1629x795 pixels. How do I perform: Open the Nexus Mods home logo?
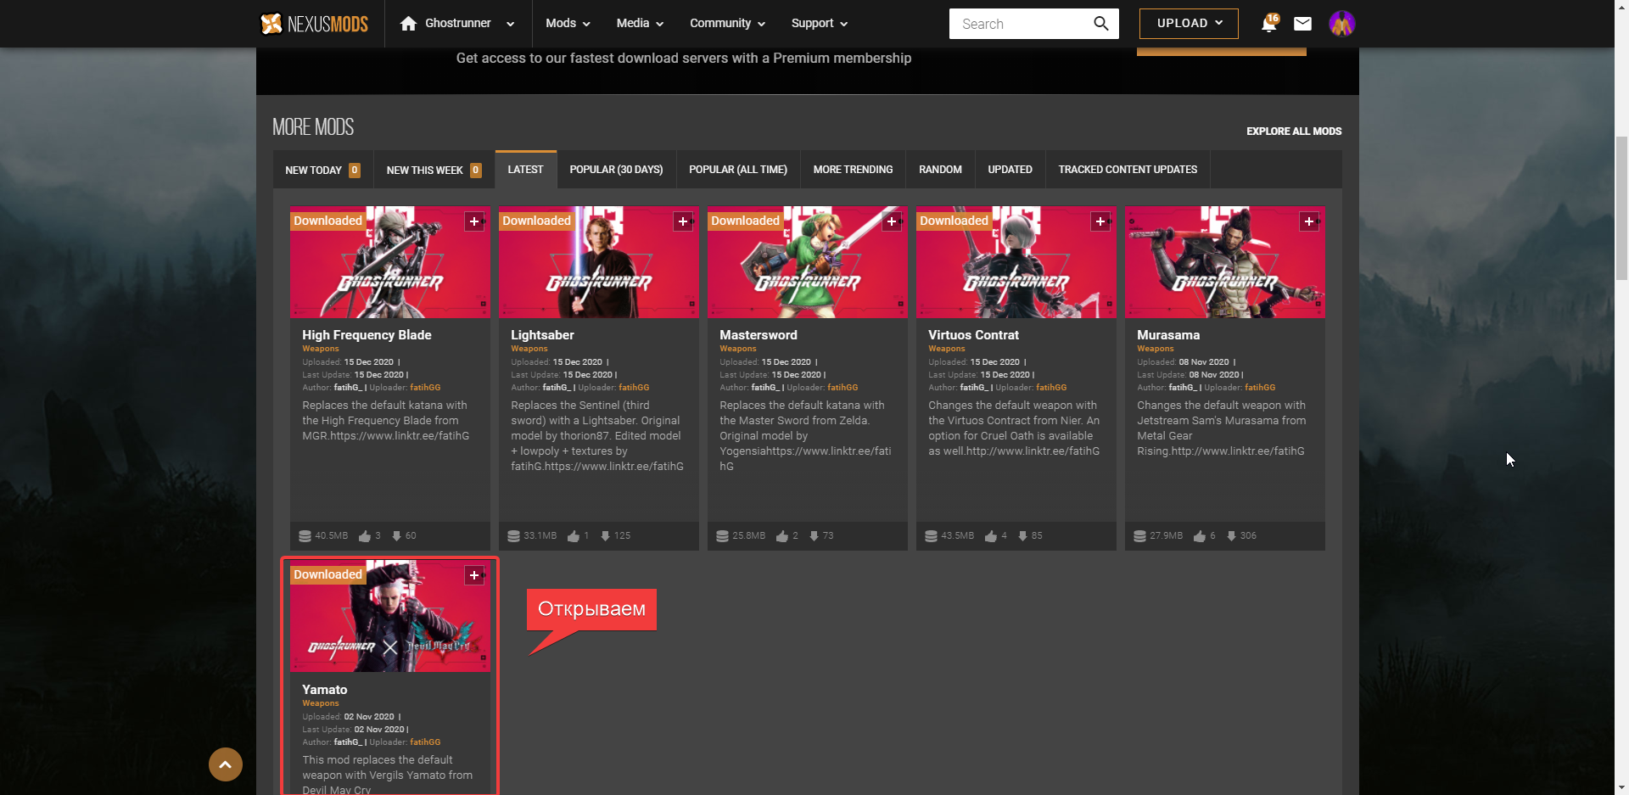[x=315, y=24]
